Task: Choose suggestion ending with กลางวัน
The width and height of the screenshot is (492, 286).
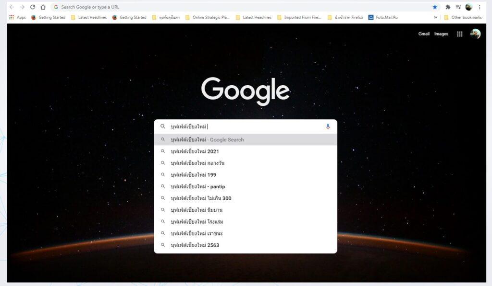Action: [x=246, y=163]
